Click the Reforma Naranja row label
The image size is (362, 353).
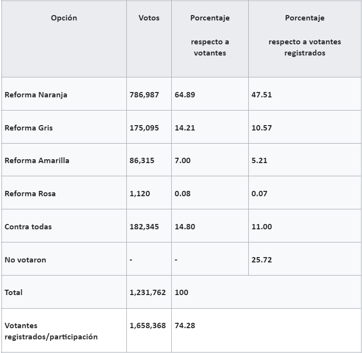36,94
